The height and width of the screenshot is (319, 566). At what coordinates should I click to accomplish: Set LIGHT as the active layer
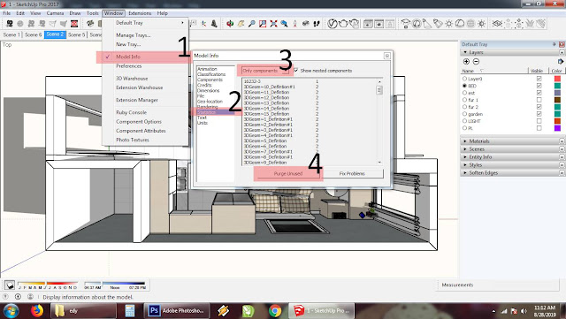(464, 121)
